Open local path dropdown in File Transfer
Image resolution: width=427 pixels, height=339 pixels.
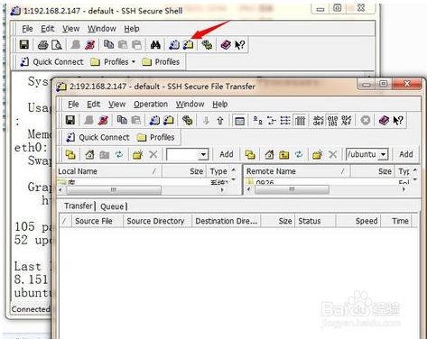click(203, 155)
